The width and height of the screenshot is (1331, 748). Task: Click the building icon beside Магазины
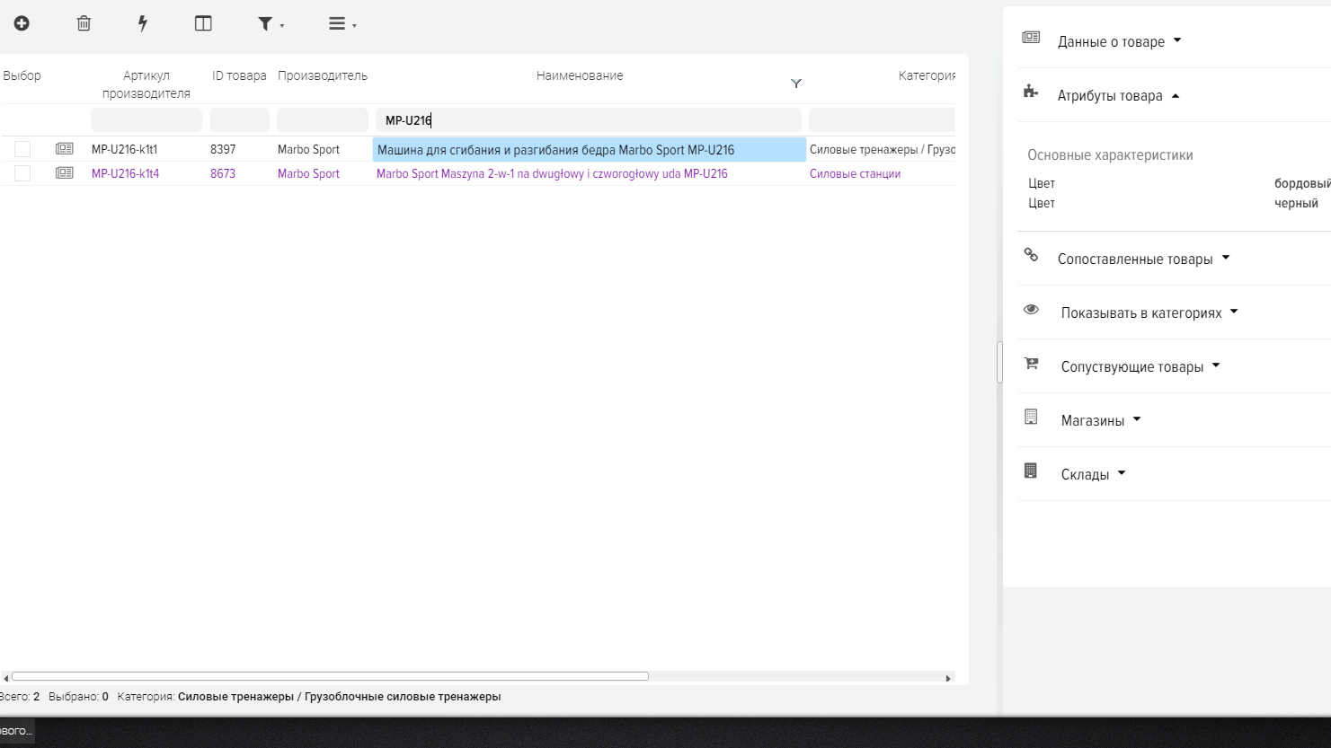(1031, 417)
